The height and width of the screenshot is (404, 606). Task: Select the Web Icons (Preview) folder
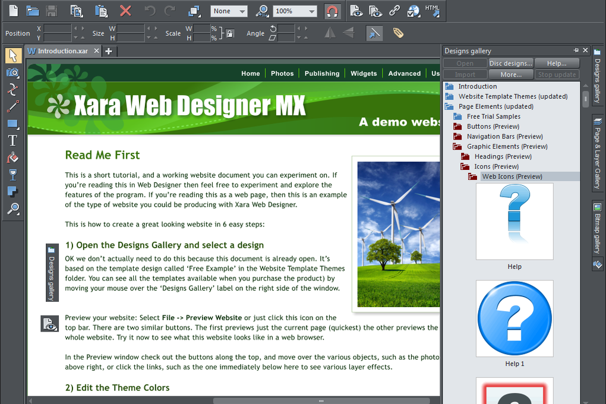click(x=512, y=176)
